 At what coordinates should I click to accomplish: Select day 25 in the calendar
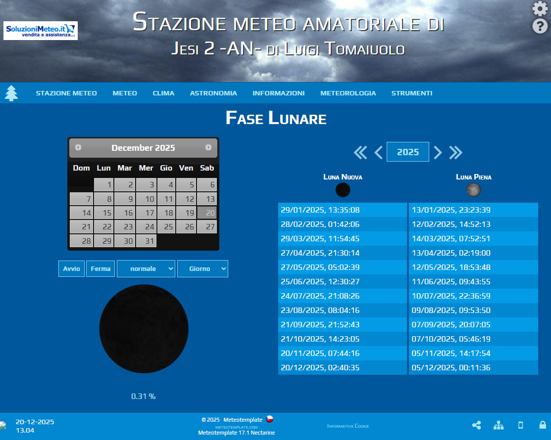pyautogui.click(x=169, y=227)
